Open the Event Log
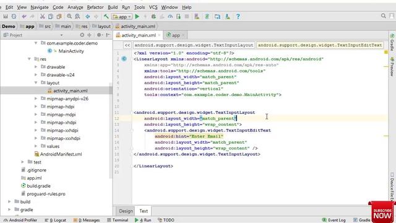 coord(334,221)
